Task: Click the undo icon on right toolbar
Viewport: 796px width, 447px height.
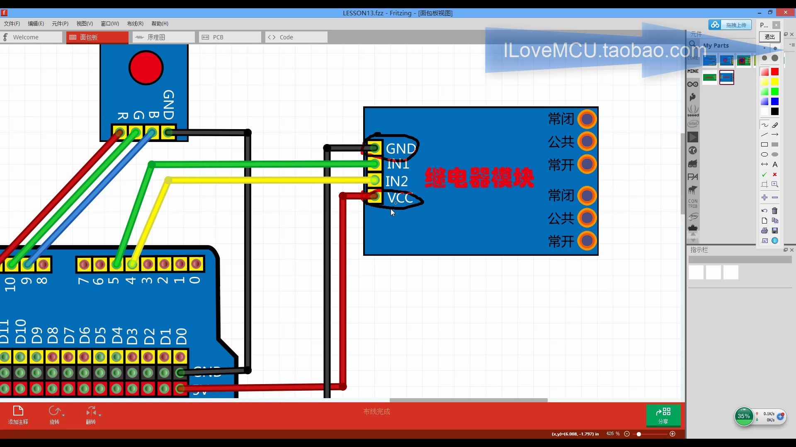Action: 764,211
